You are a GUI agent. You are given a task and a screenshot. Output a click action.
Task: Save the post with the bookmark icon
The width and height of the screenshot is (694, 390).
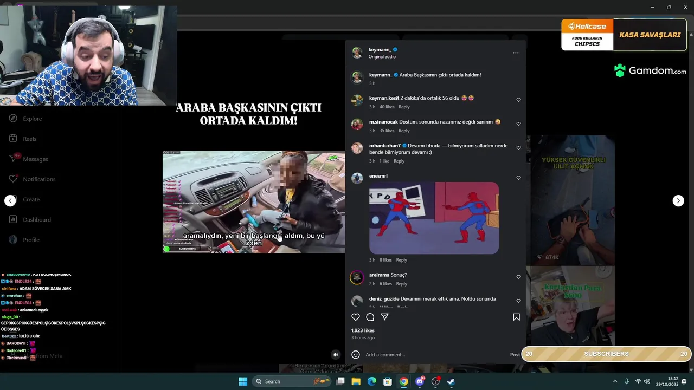[x=516, y=317]
